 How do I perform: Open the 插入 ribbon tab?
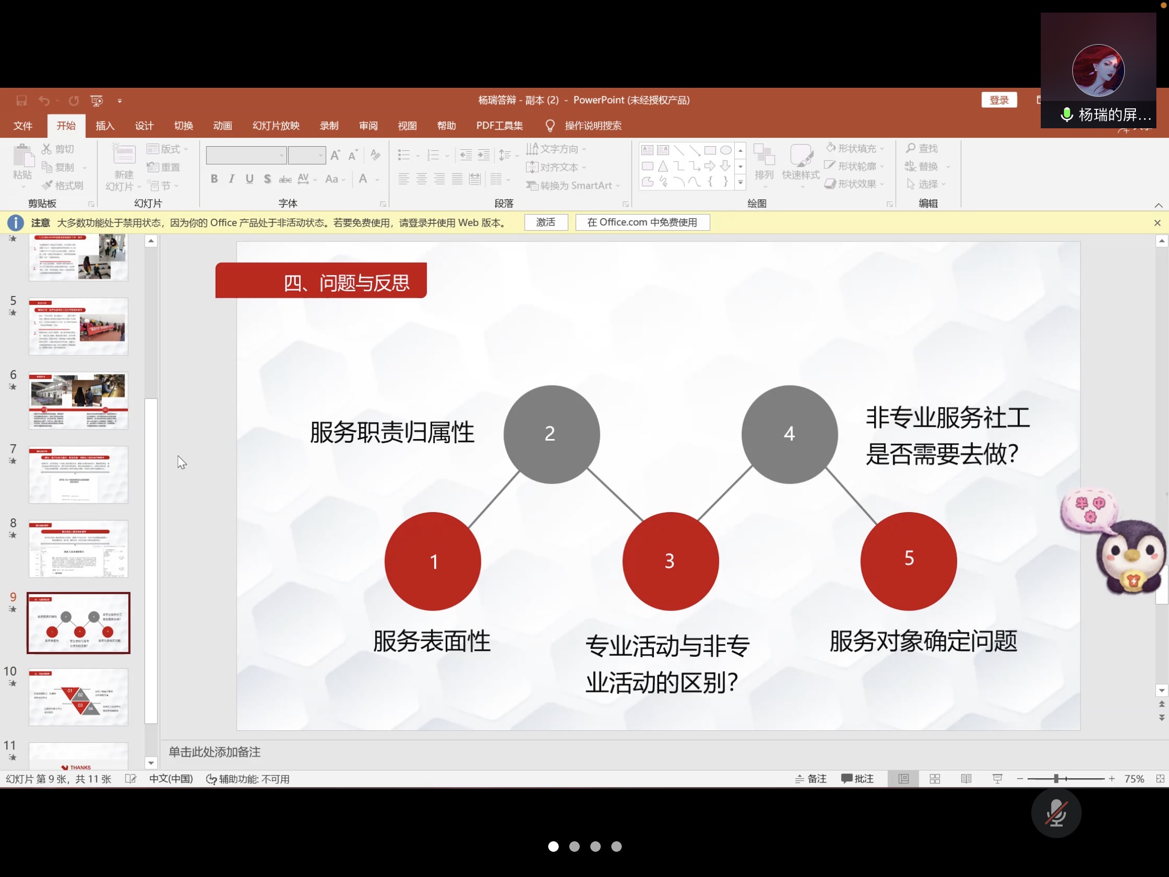point(105,126)
